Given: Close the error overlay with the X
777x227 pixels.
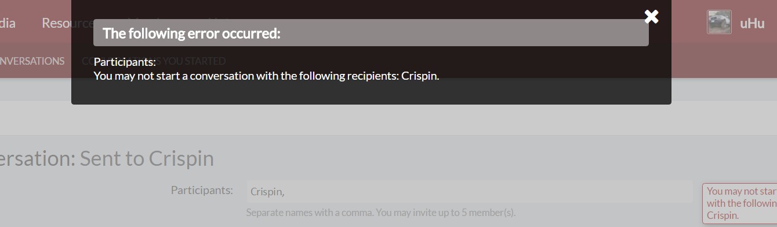Looking at the screenshot, I should pyautogui.click(x=652, y=17).
